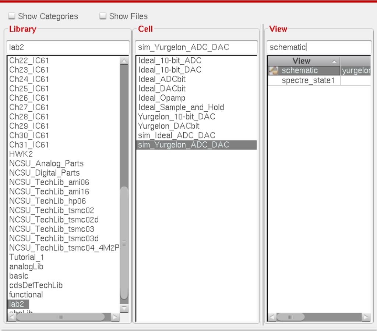This screenshot has width=377, height=331.
Task: Click View panel scroll left arrow
Action: click(272, 317)
